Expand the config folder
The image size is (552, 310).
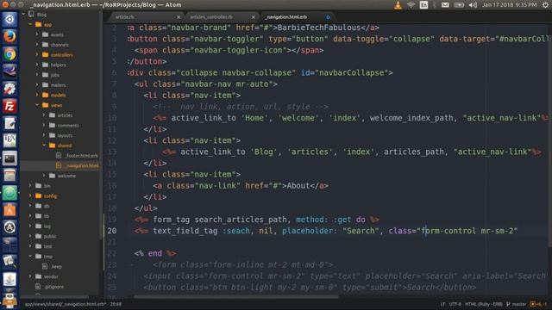click(x=31, y=195)
